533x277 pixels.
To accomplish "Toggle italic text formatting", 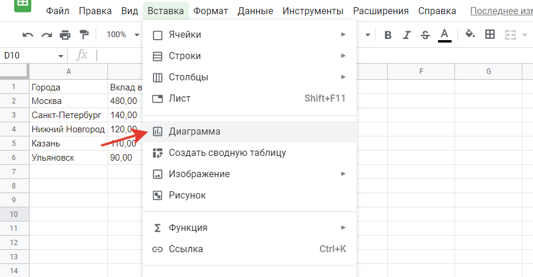I will coord(407,35).
